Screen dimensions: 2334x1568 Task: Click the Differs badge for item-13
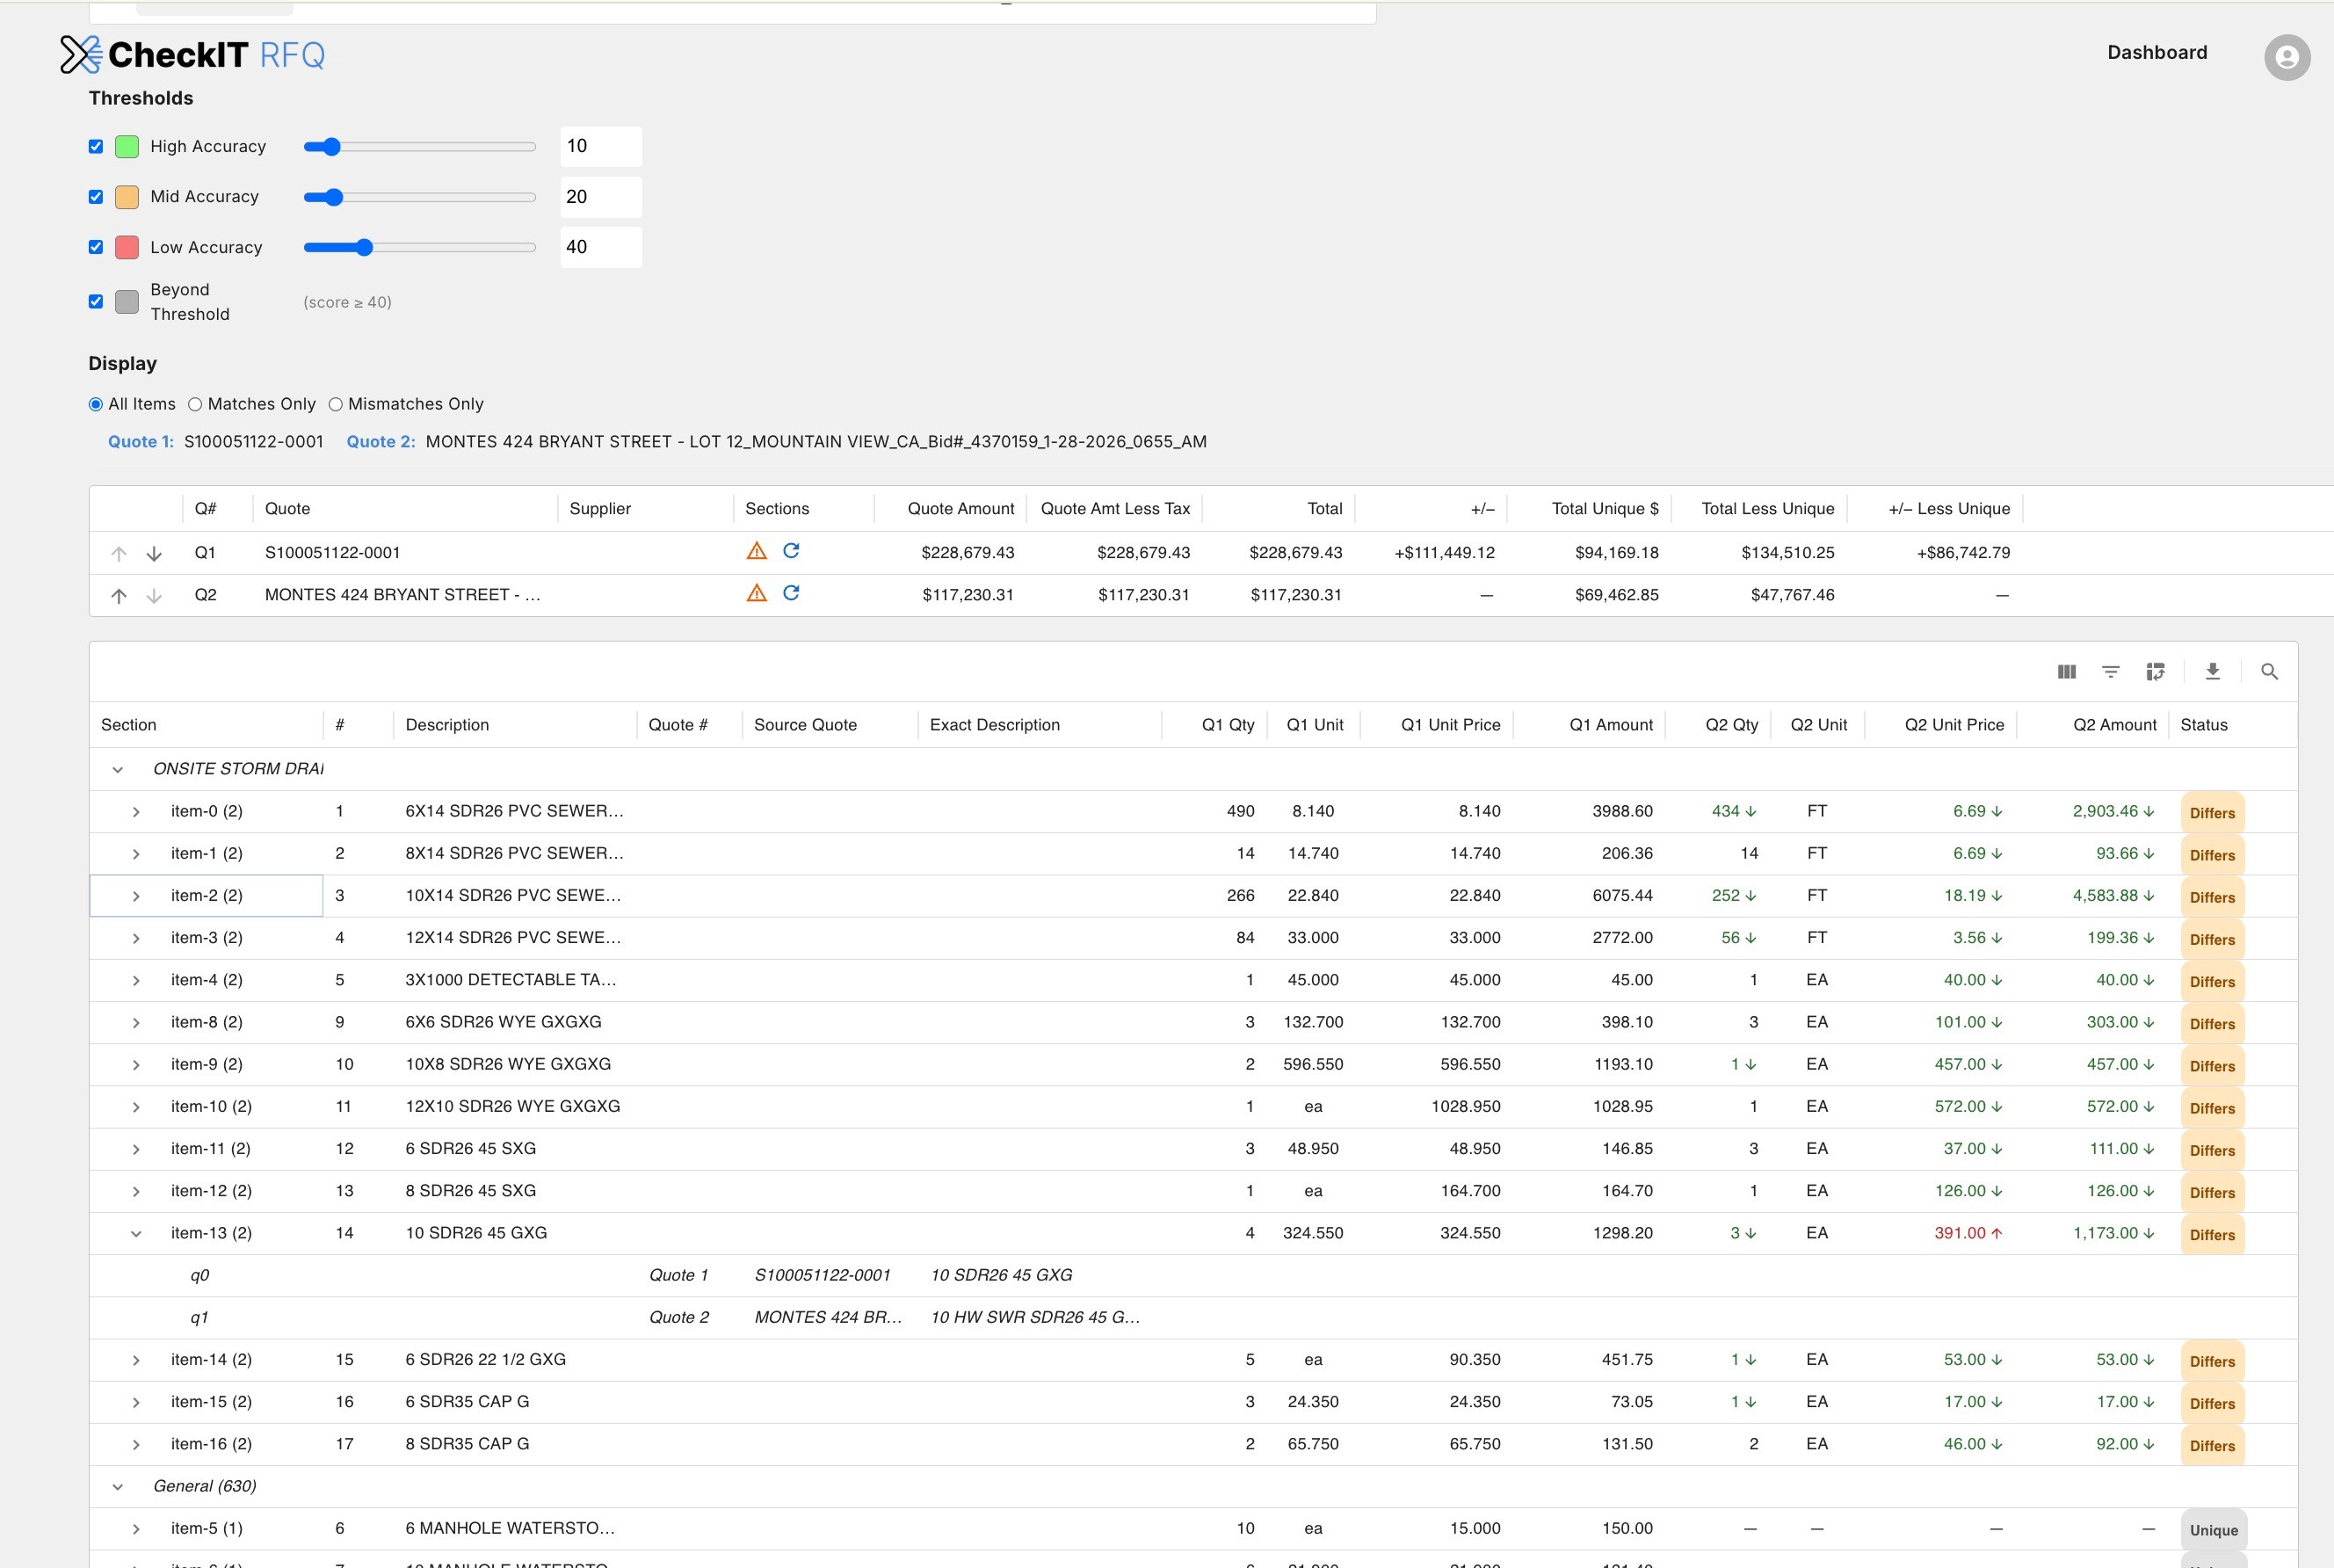point(2212,1235)
